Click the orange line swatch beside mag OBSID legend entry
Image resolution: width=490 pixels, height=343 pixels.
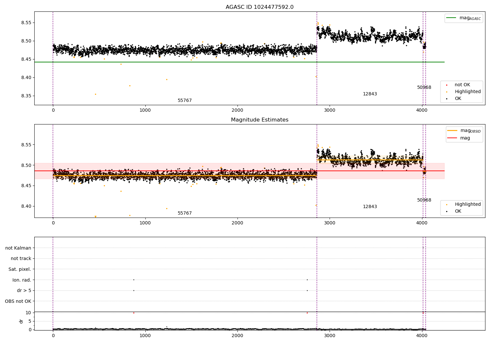(452, 131)
